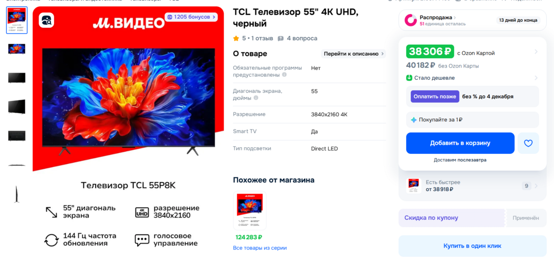Expand the 'Есть быстрее' offers chevron
554x257 pixels.
[537, 186]
